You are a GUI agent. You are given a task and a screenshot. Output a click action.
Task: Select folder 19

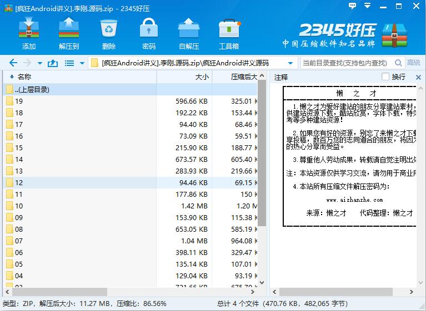[131, 101]
